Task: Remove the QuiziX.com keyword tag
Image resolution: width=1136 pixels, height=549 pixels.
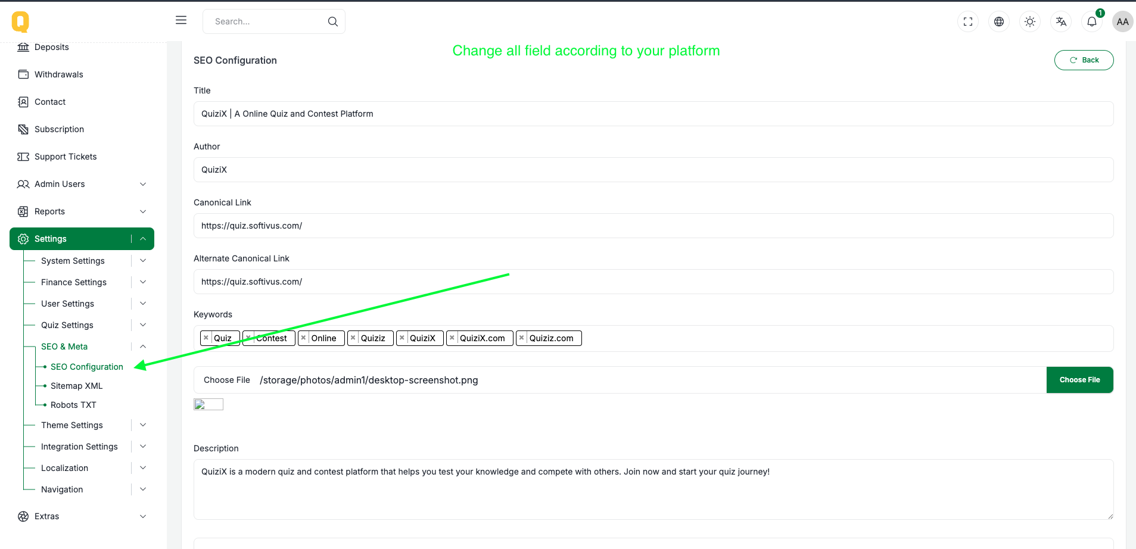Action: (x=452, y=338)
